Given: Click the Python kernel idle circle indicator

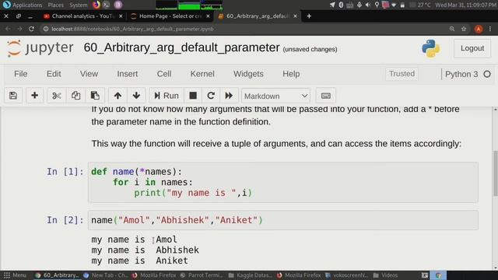Looking at the screenshot, I should coord(487,74).
